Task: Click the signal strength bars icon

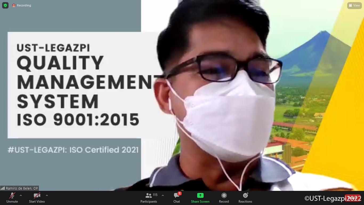Action: pos(3,188)
